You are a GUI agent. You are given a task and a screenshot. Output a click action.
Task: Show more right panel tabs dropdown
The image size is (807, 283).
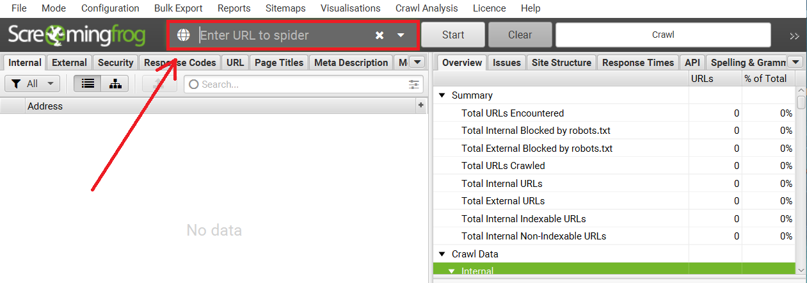795,62
